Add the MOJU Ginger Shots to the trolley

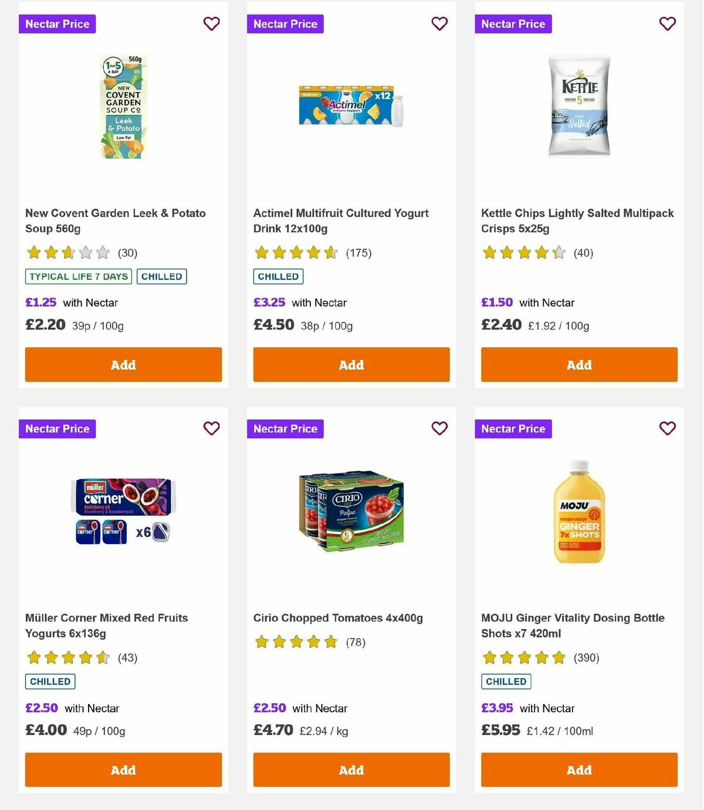point(579,770)
